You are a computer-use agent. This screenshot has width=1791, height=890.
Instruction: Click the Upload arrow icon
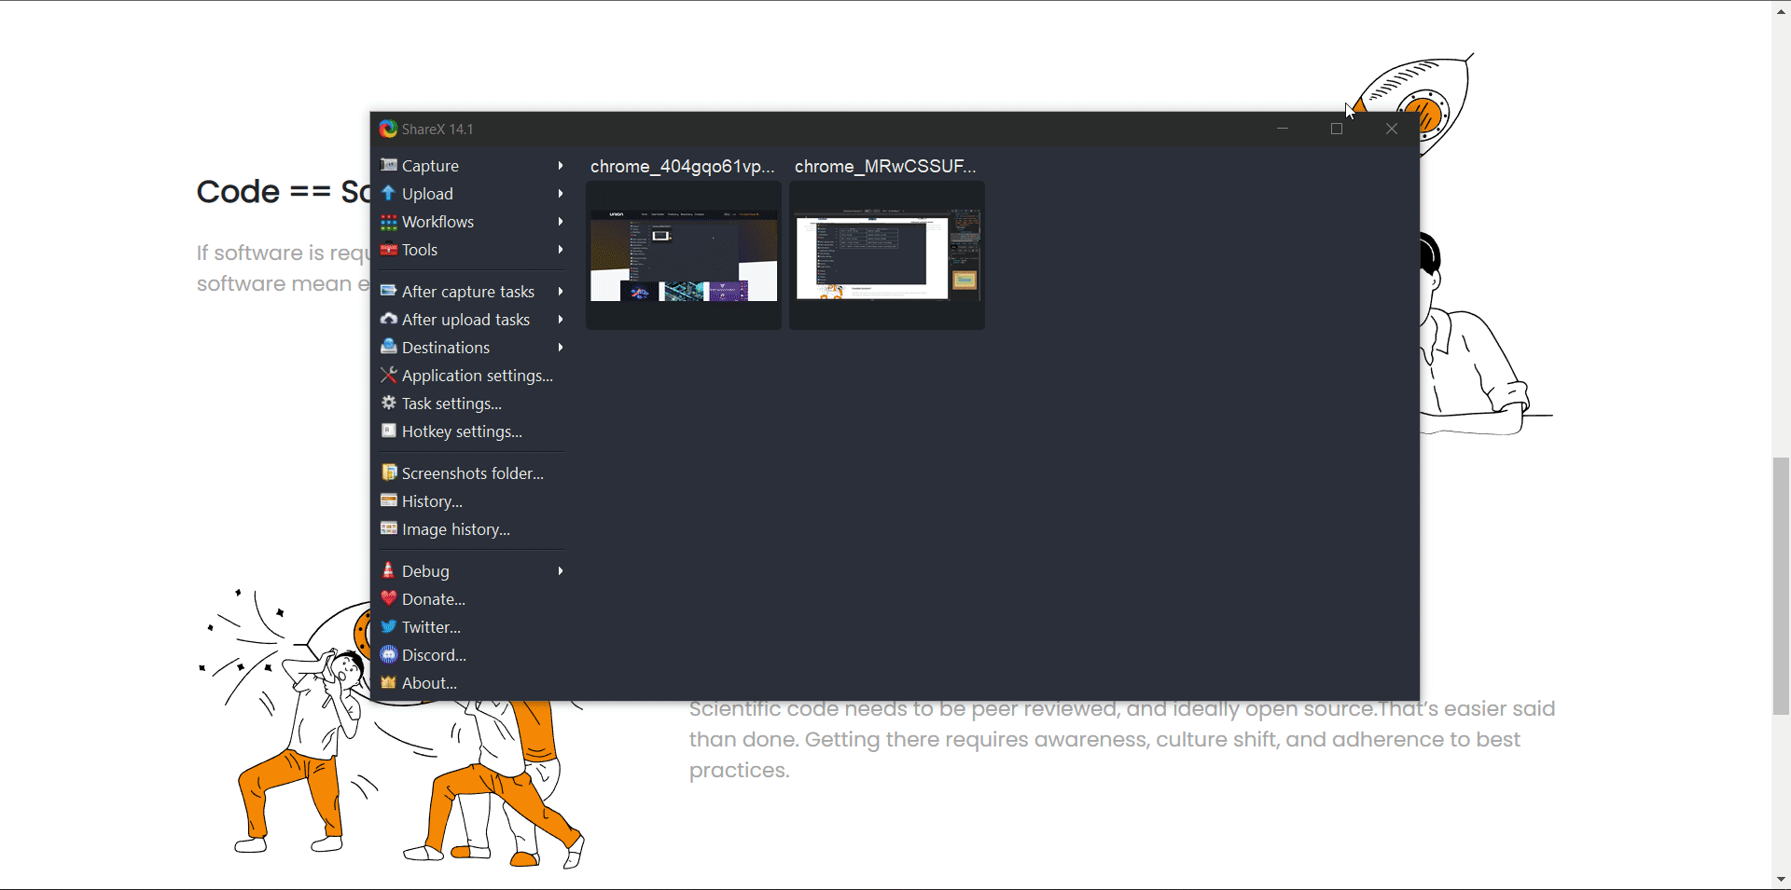coord(389,193)
